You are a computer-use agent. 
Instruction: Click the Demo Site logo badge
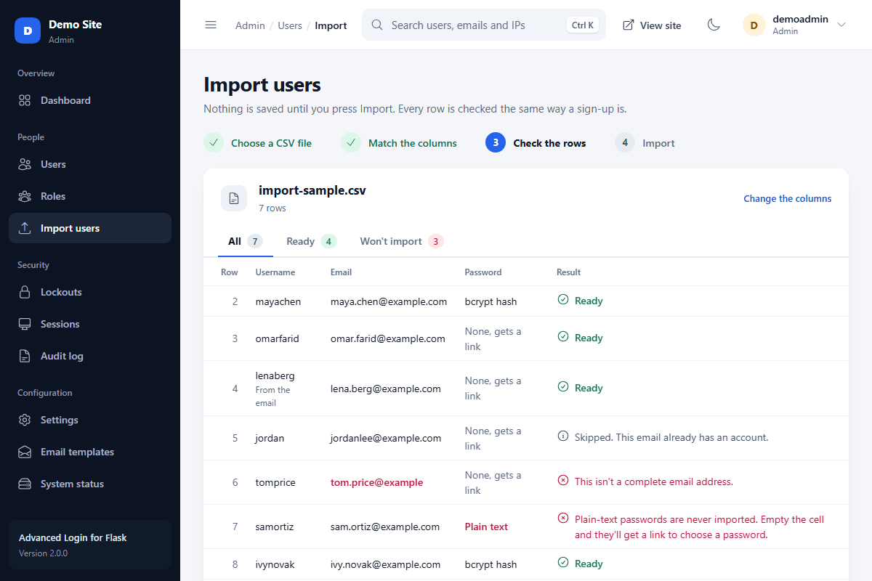click(x=28, y=31)
